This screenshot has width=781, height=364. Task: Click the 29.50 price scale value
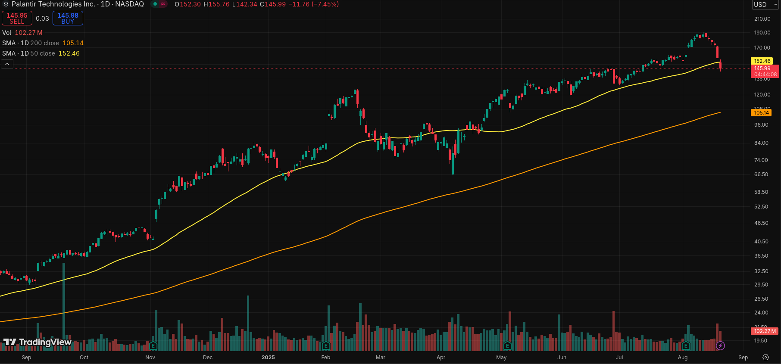pos(761,285)
